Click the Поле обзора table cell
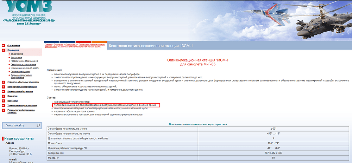The image size is (352, 163). click(122, 143)
